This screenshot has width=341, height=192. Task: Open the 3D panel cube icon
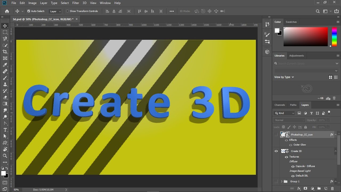267,52
